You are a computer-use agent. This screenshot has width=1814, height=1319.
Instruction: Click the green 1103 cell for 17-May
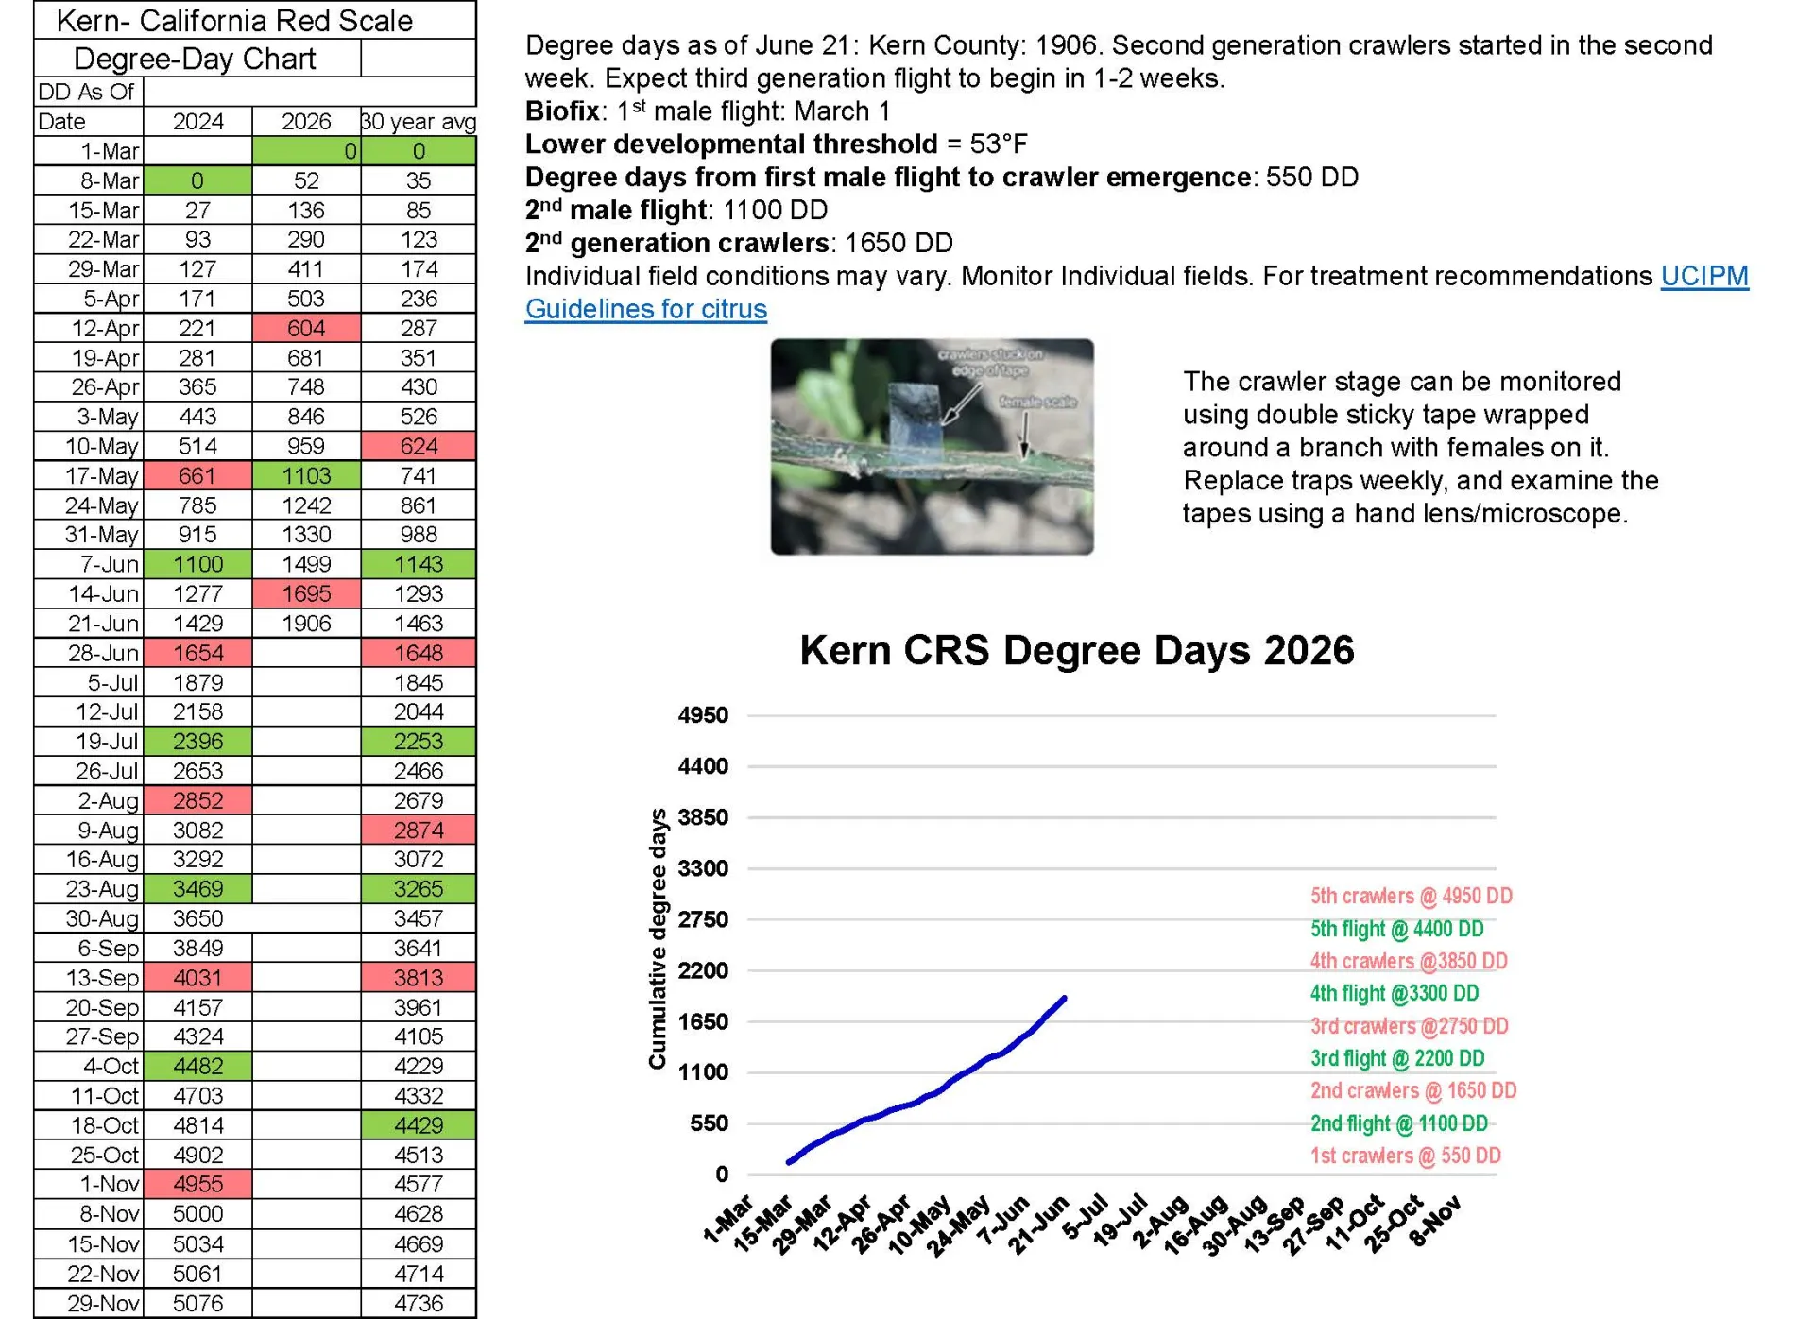[306, 475]
